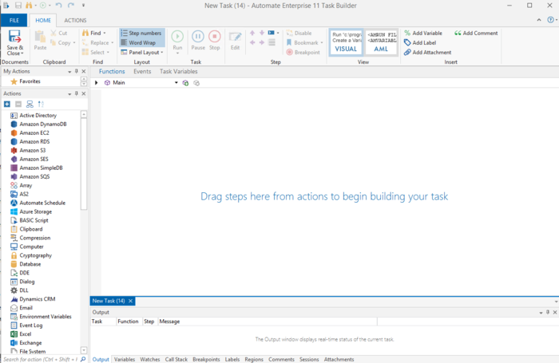Select Automate Schedule action
This screenshot has height=363, width=559.
point(38,203)
